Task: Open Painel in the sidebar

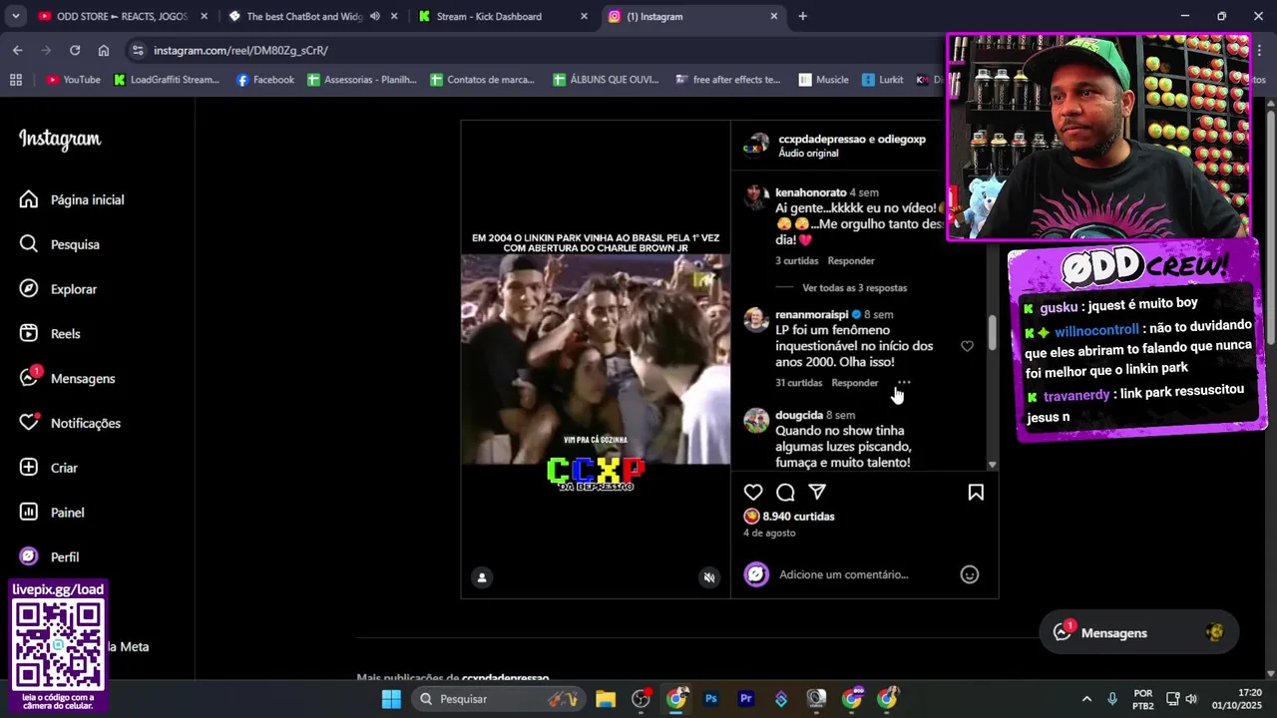Action: [52, 513]
